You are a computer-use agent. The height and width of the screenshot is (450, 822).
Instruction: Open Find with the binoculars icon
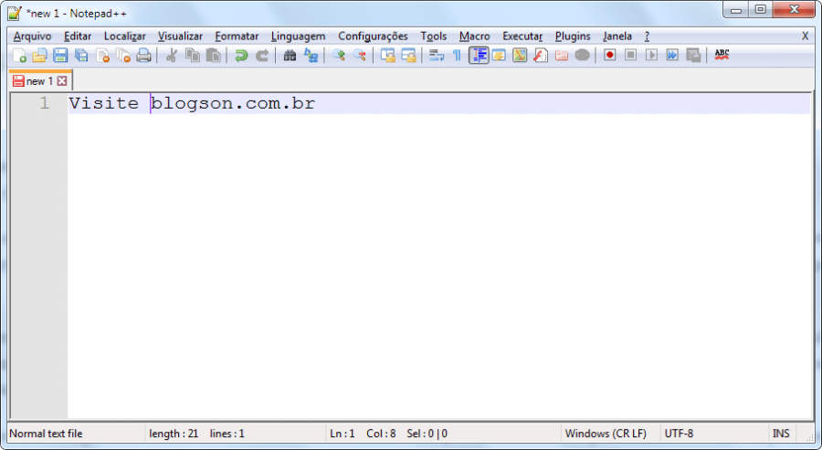[x=290, y=55]
